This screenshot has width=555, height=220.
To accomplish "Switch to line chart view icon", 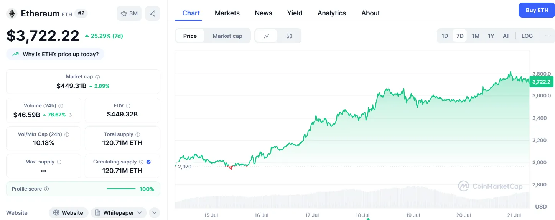I will (x=267, y=36).
